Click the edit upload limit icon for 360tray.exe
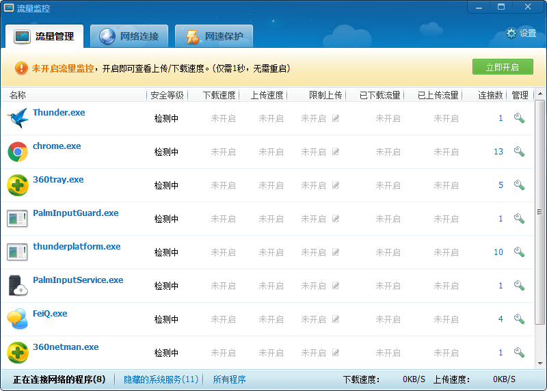This screenshot has width=547, height=391. click(x=336, y=185)
